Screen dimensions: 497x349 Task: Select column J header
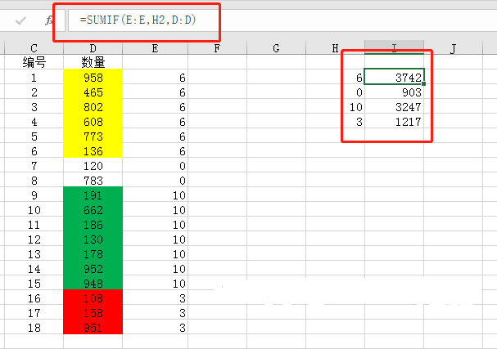(x=453, y=48)
